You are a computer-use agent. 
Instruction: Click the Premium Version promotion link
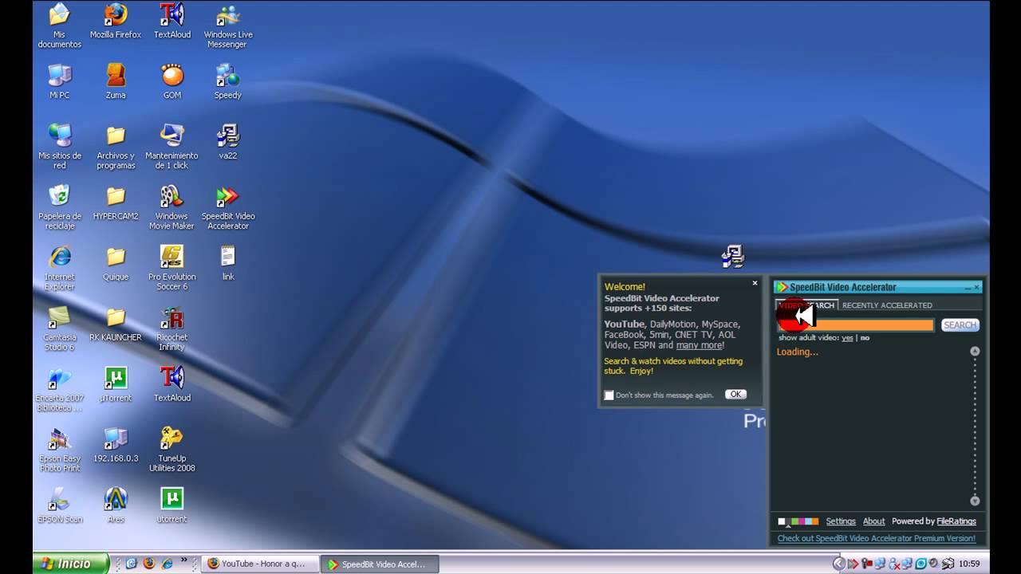pos(877,538)
